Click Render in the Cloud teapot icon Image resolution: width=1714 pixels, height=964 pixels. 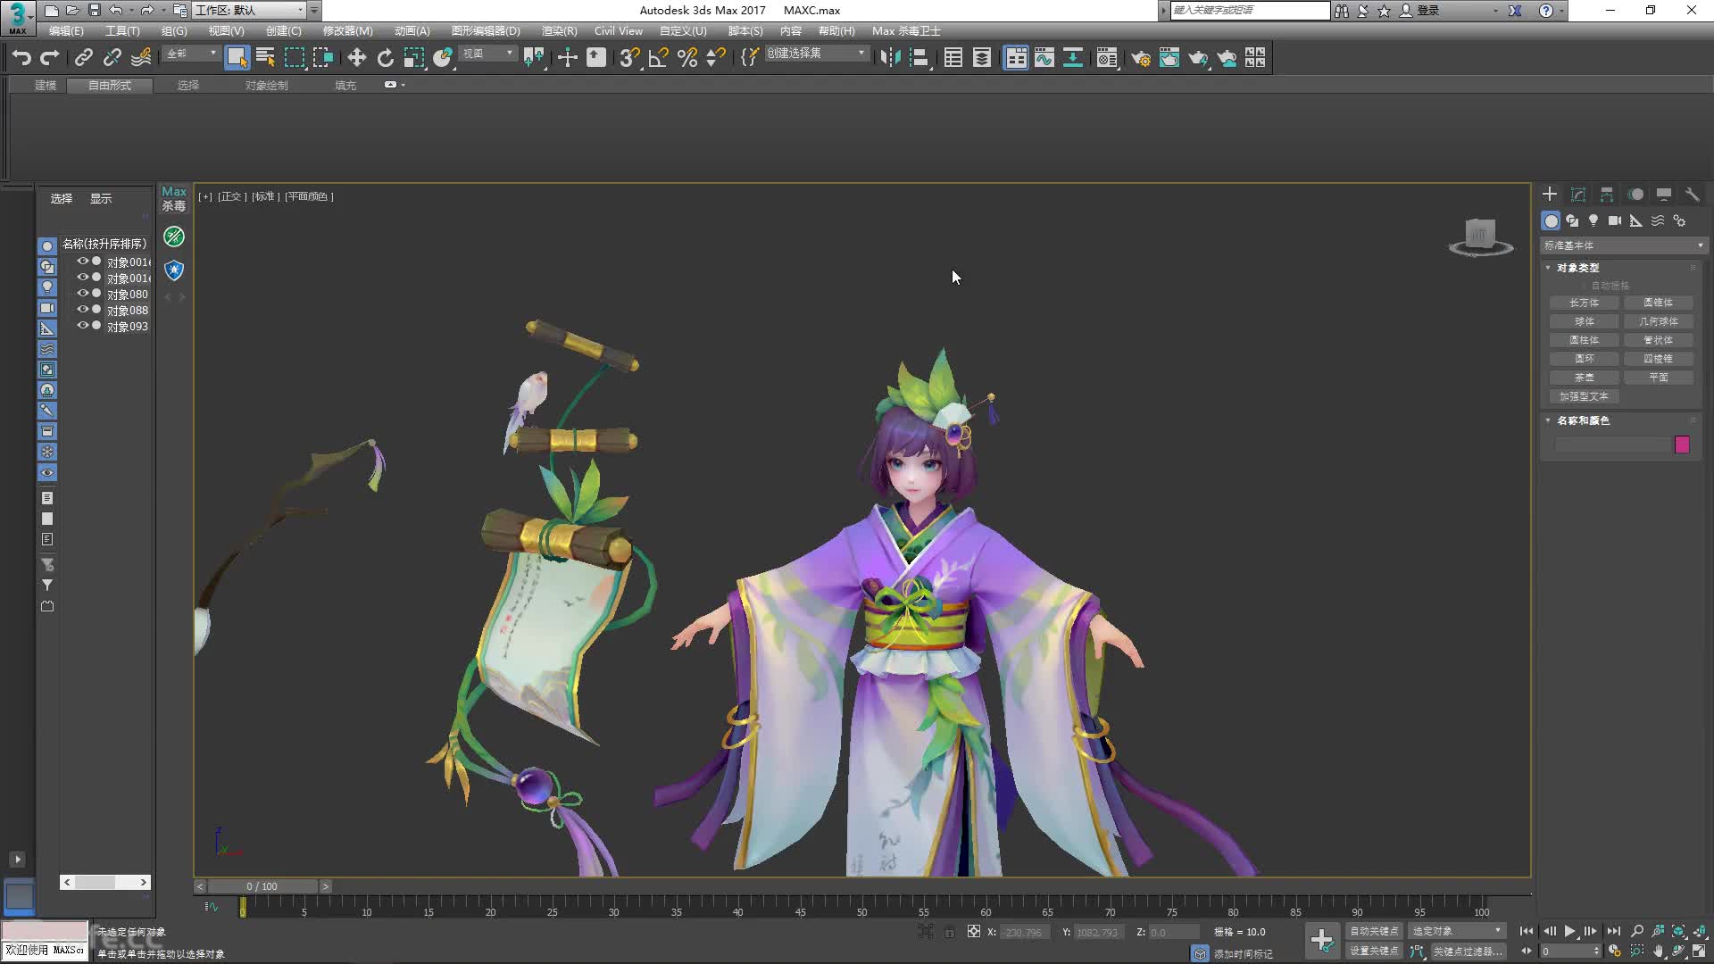(x=1227, y=58)
